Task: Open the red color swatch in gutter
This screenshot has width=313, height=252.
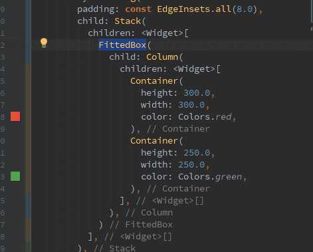Action: [15, 116]
